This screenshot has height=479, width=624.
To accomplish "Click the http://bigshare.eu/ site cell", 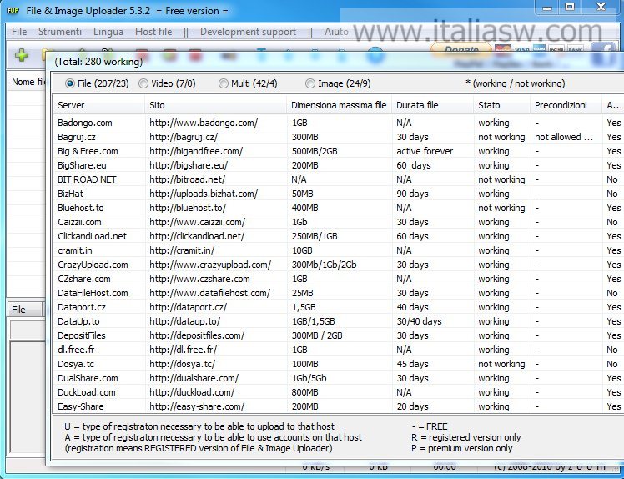I will point(189,165).
